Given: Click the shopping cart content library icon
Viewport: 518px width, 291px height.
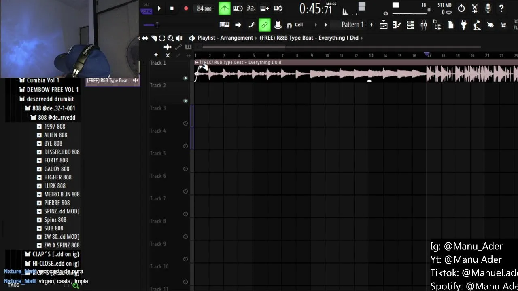Looking at the screenshot, I should point(503,25).
